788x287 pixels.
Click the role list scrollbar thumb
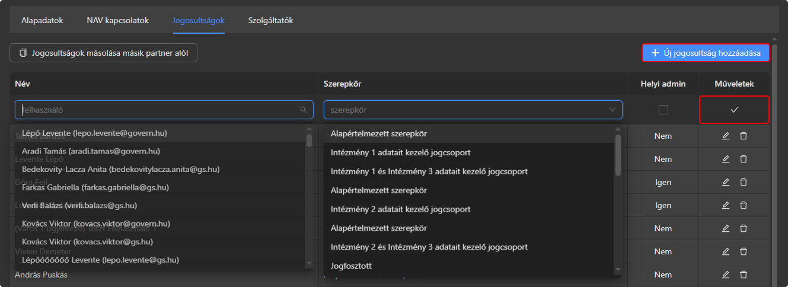pos(618,154)
